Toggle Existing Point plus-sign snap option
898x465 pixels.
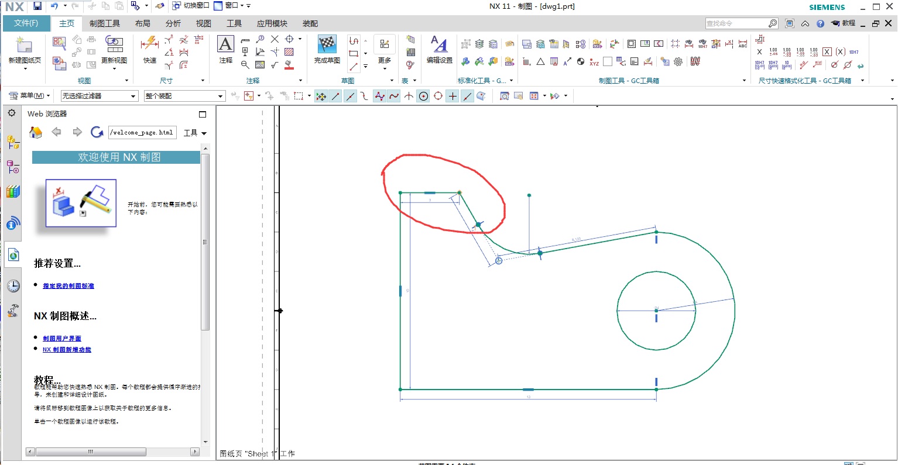(453, 96)
